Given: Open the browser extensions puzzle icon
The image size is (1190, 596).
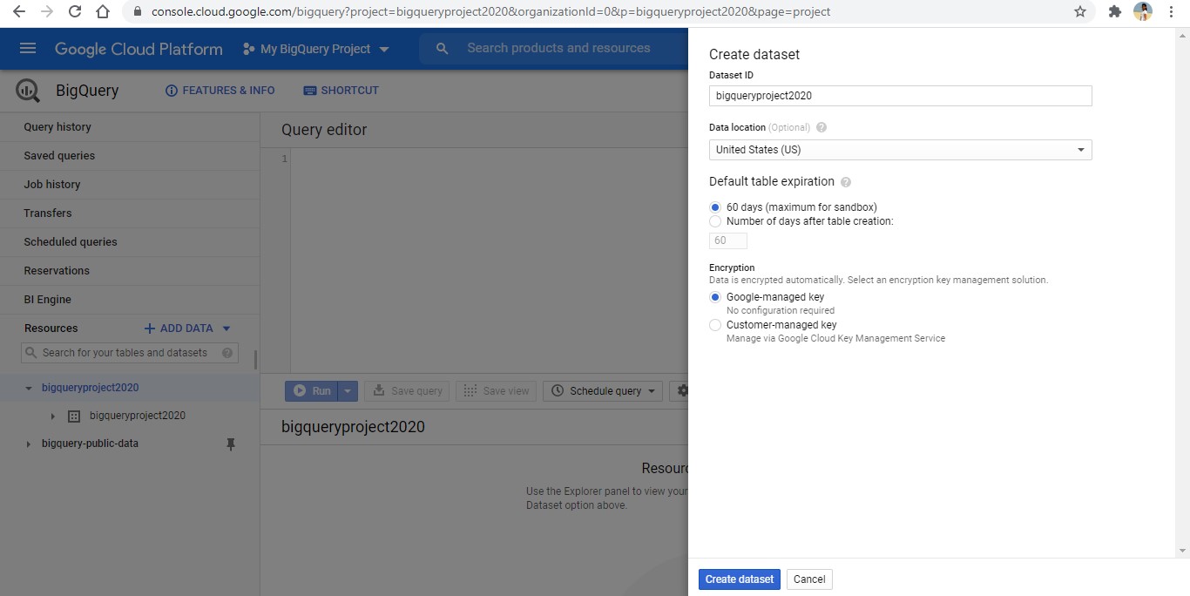Looking at the screenshot, I should tap(1114, 11).
